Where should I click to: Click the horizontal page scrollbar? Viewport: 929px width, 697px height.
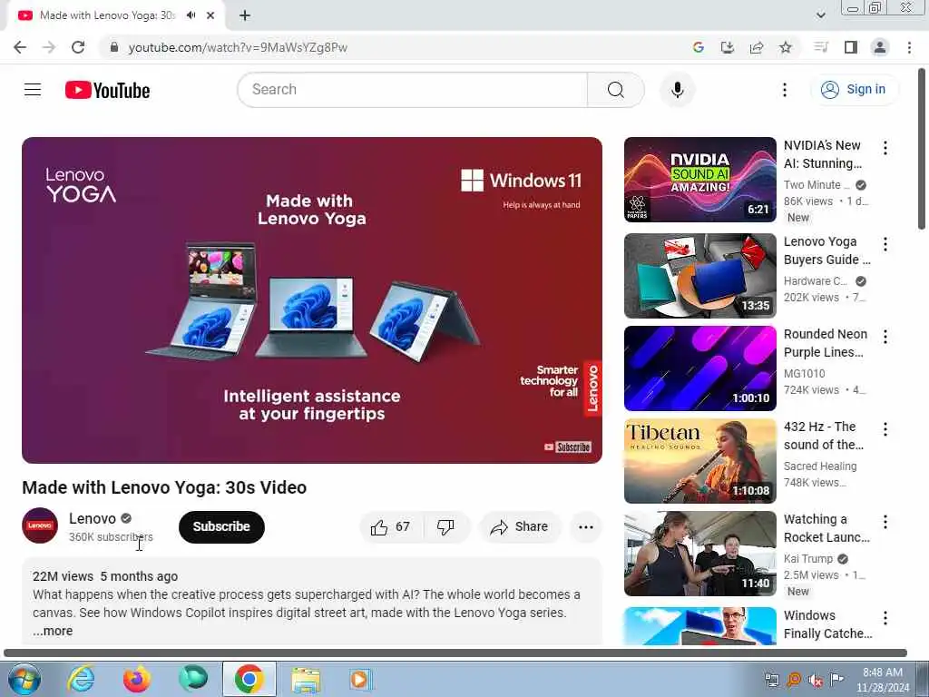(x=455, y=653)
